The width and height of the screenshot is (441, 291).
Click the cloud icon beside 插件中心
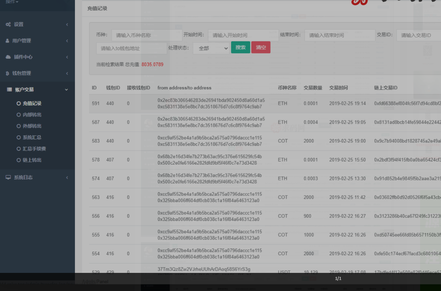pos(8,57)
